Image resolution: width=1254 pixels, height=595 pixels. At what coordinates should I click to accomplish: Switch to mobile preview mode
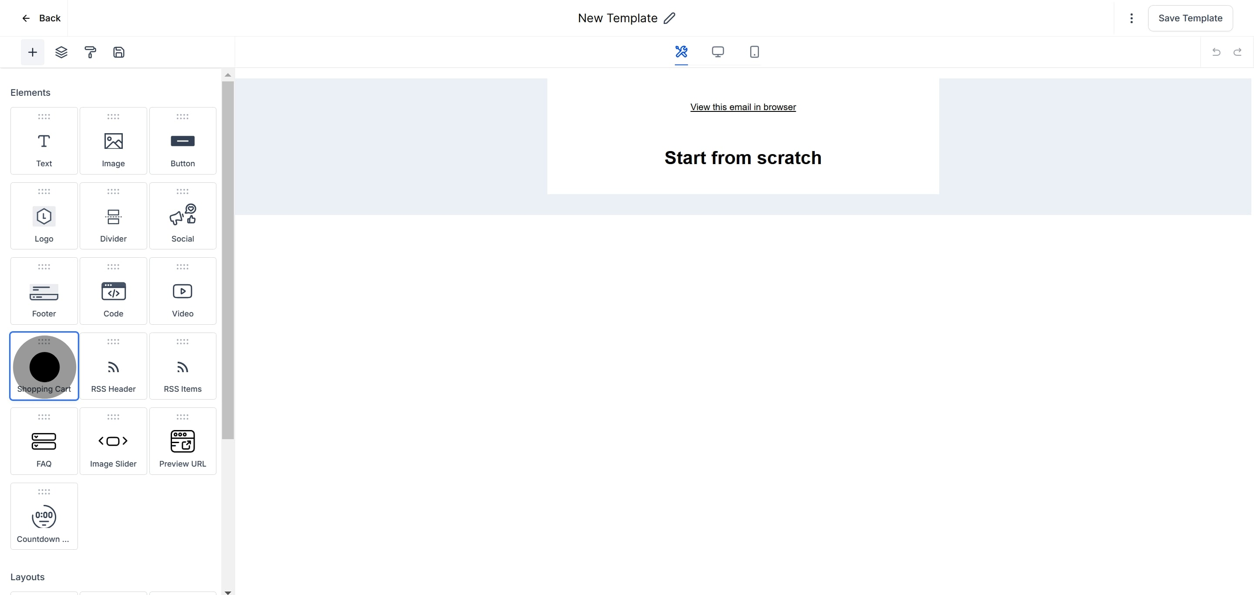pyautogui.click(x=754, y=51)
